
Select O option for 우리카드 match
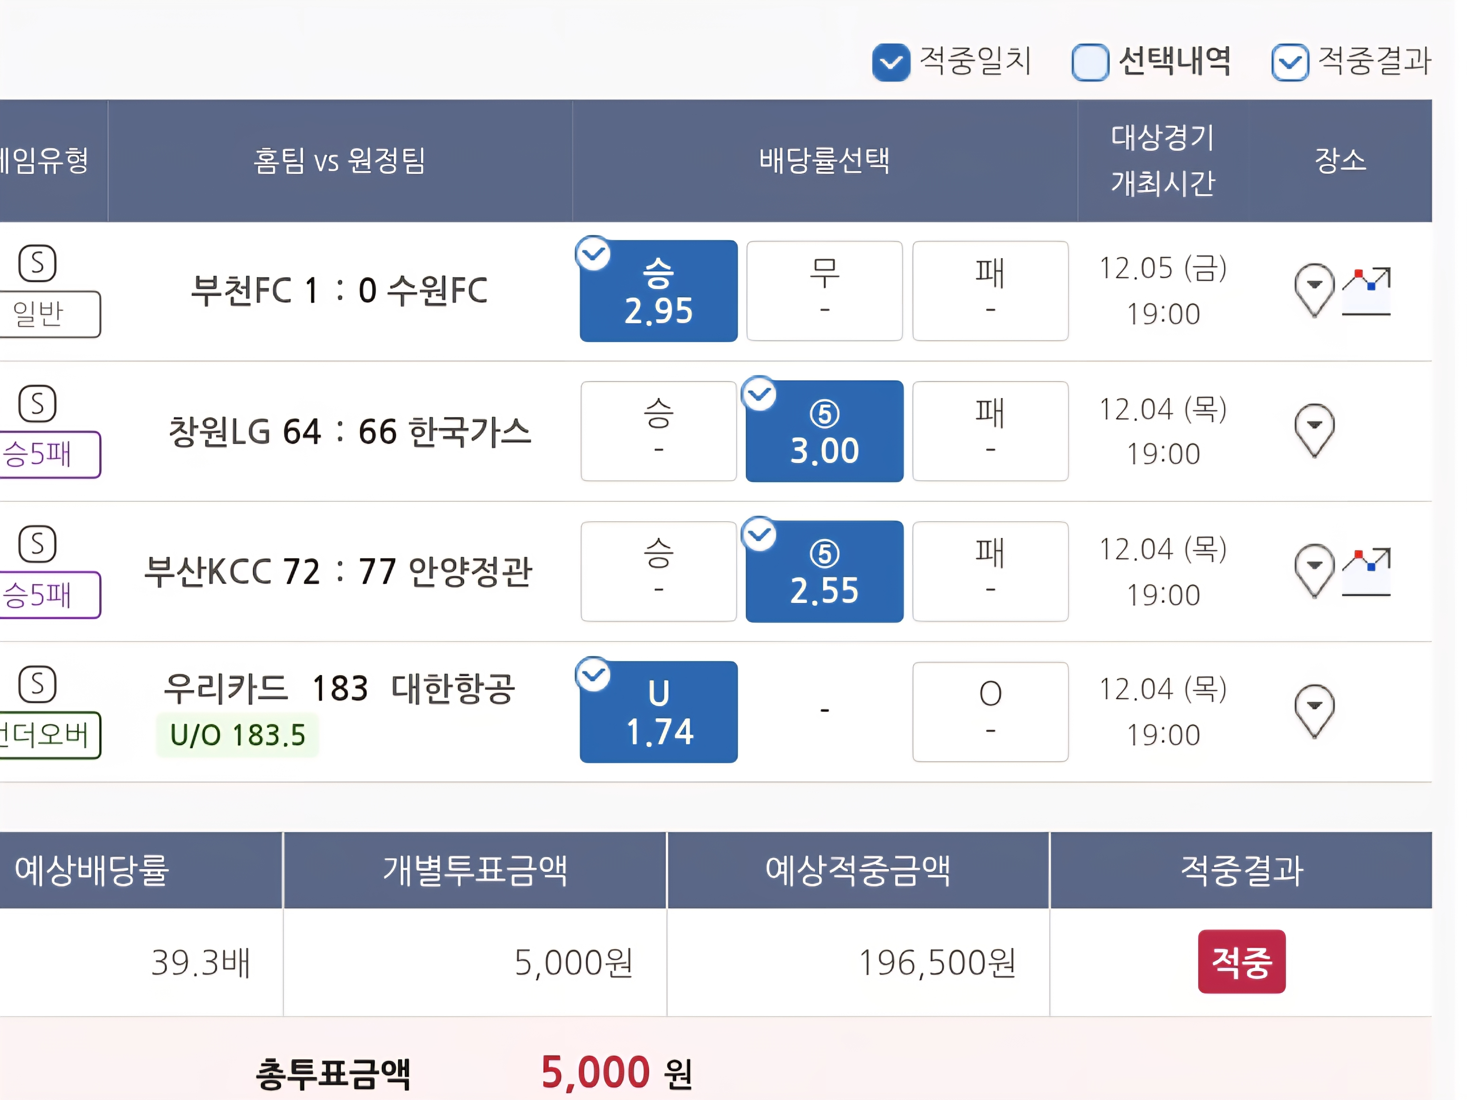click(x=990, y=712)
